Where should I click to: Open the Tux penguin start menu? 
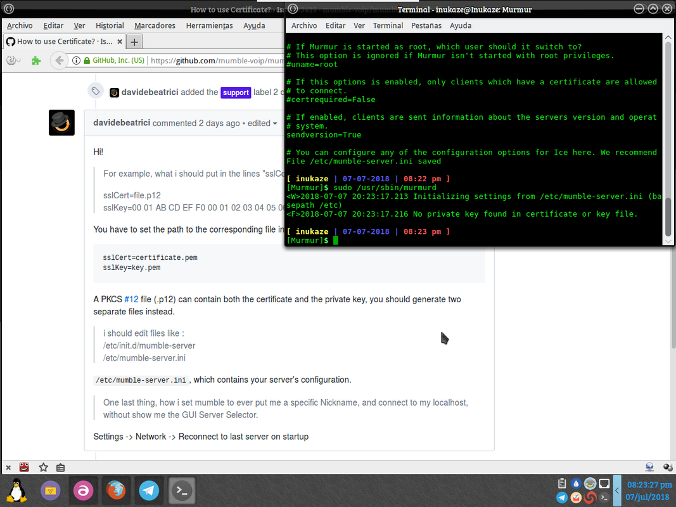(16, 491)
